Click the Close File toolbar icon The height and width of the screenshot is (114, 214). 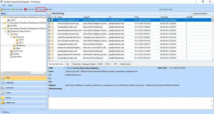[x=25, y=9]
